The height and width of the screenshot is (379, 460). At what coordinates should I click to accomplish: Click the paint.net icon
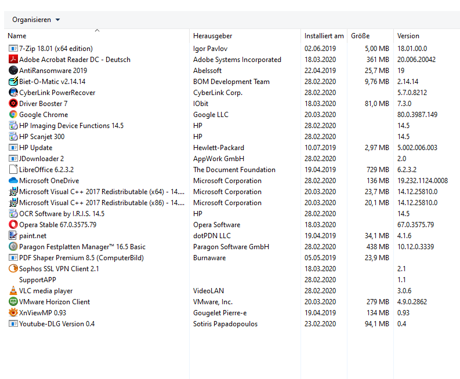pyautogui.click(x=13, y=236)
